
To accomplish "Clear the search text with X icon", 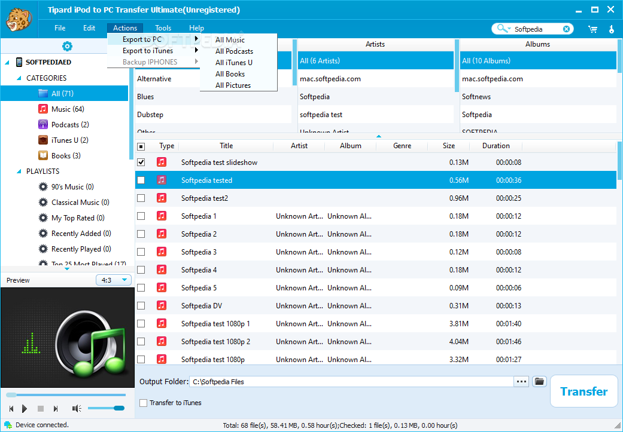I will (567, 29).
